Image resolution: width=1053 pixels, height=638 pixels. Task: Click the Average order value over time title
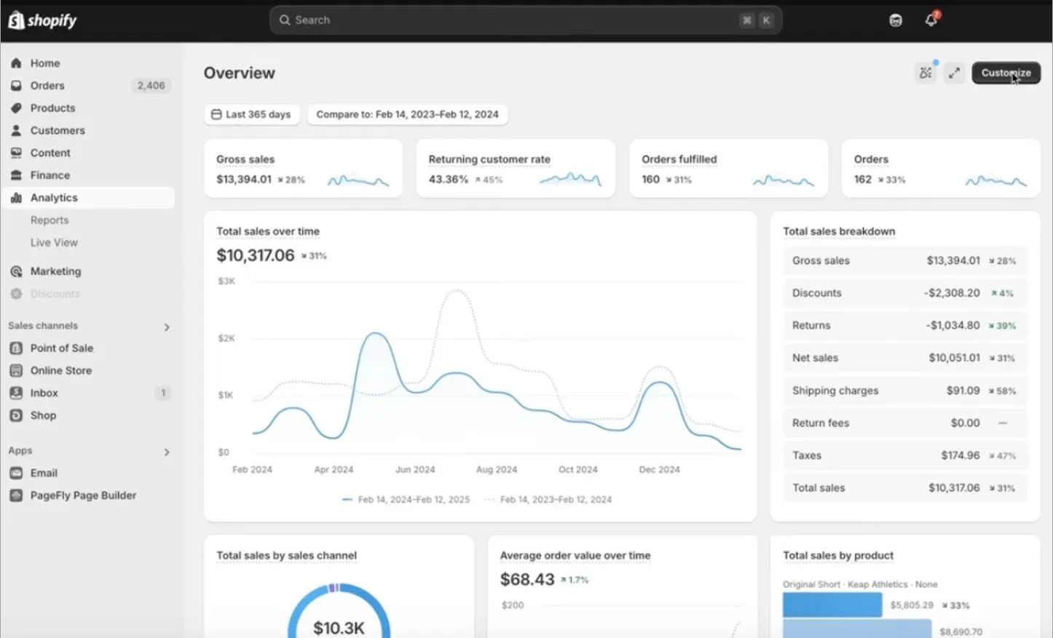(575, 556)
